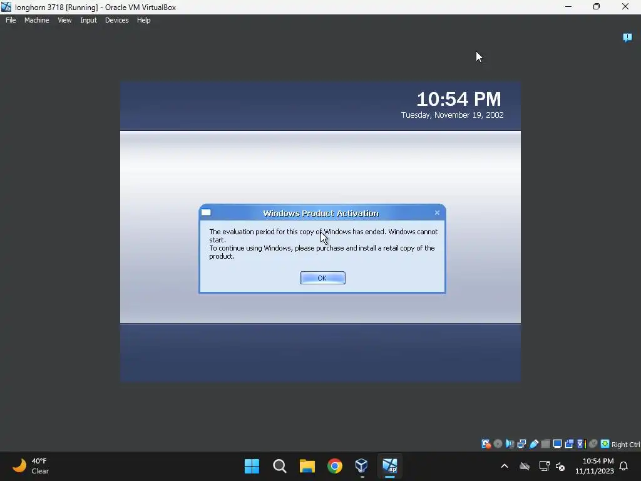Open File Explorer from the taskbar
641x481 pixels.
coord(307,466)
